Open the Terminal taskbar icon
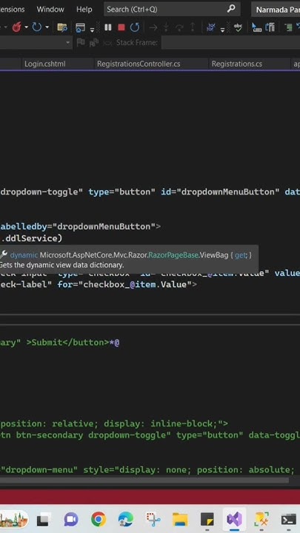 (288, 520)
